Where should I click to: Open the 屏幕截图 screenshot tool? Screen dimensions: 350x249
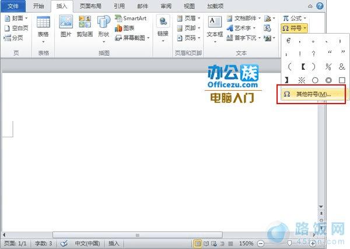point(132,38)
